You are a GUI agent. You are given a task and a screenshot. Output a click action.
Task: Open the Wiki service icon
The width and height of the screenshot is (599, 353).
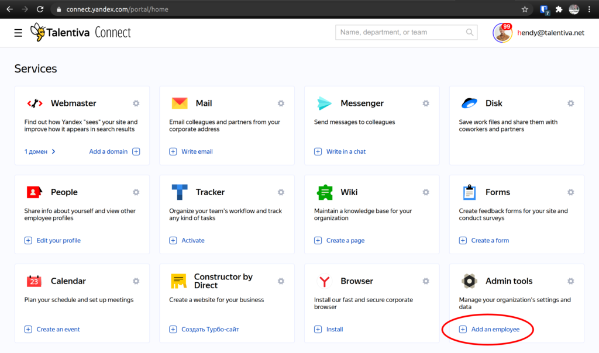324,192
